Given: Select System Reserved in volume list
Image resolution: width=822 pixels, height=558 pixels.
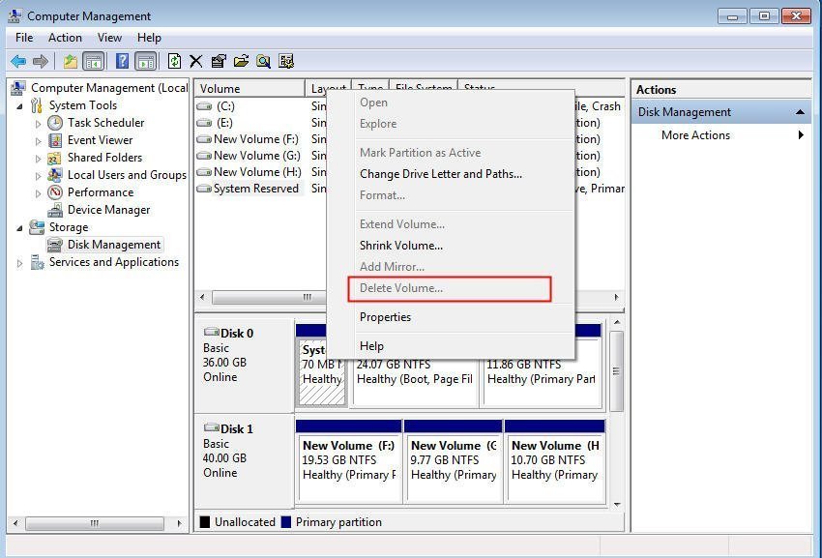Looking at the screenshot, I should (x=256, y=189).
